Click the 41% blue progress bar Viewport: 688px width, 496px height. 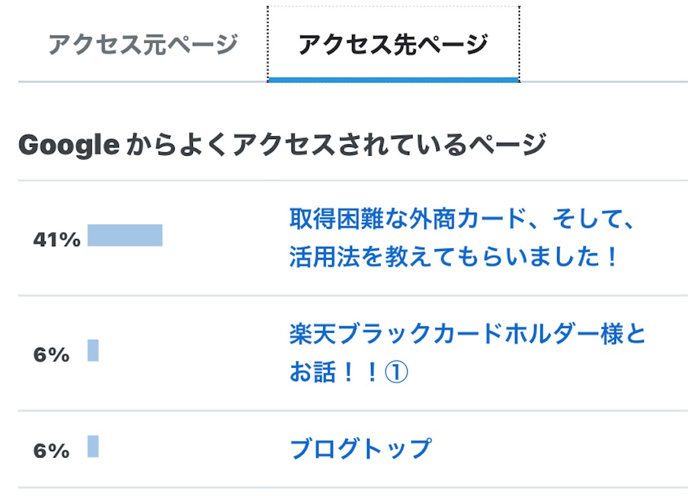click(x=125, y=236)
